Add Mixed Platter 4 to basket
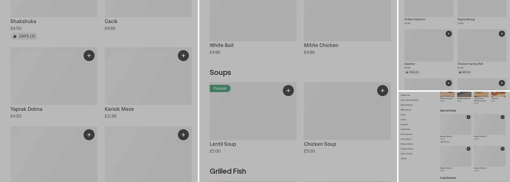Image resolution: width=510 pixels, height=182 pixels. (502, 149)
